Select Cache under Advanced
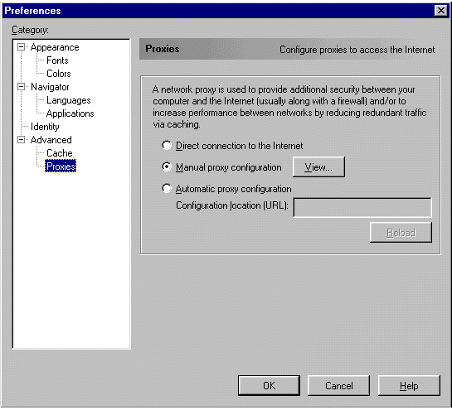452x410 pixels. (60, 153)
